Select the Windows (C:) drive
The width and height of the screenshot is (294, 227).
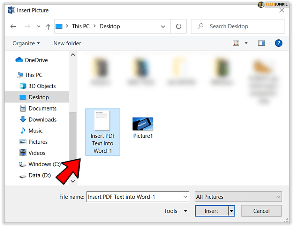[44, 164]
